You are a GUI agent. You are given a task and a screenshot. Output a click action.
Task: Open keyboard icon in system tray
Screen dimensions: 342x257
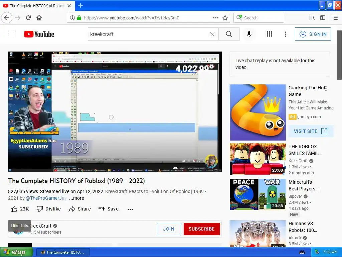tap(302, 252)
